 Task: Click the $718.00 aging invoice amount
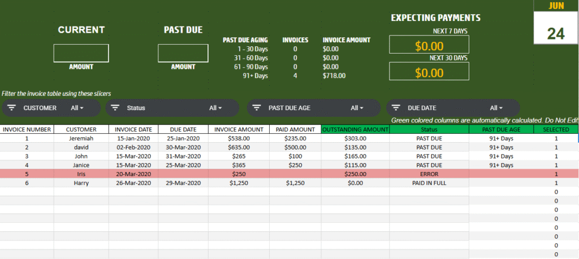pos(334,76)
